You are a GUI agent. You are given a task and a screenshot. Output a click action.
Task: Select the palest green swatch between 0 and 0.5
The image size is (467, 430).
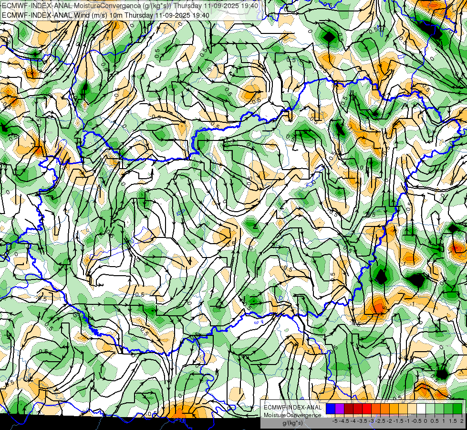pos(430,408)
